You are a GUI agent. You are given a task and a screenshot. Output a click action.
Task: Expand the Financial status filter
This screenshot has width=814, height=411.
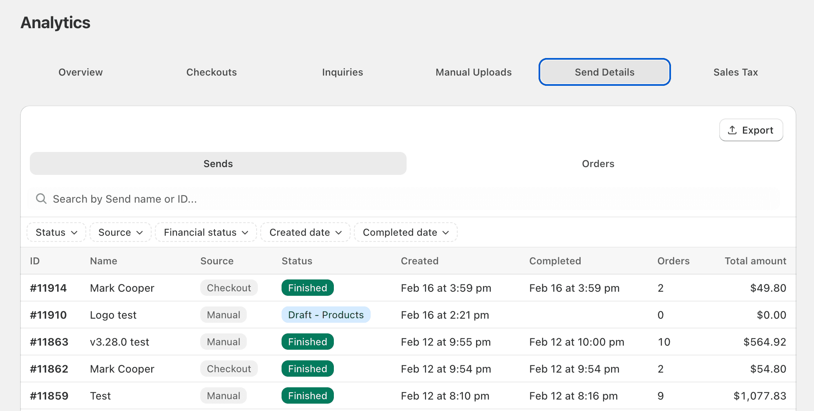coord(206,232)
